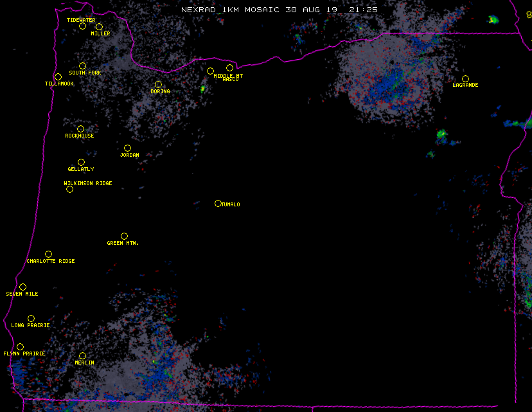Image resolution: width=532 pixels, height=412 pixels.
Task: Click the Seven Mile station circle
Action: (x=22, y=287)
